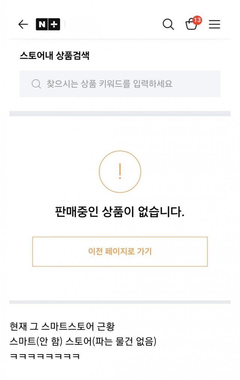Click the 찾으시는 상품 placeholder text
This screenshot has height=380, width=240.
(x=109, y=84)
